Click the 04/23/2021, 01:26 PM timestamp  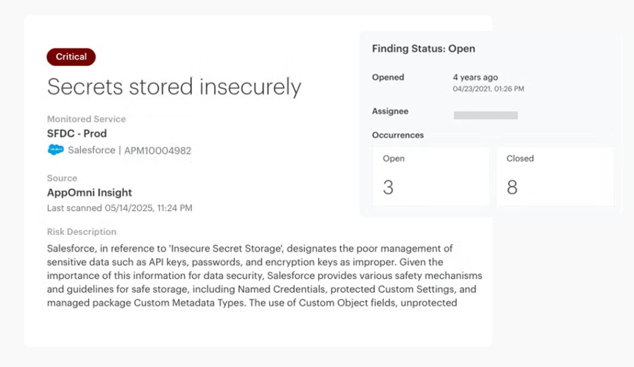489,89
